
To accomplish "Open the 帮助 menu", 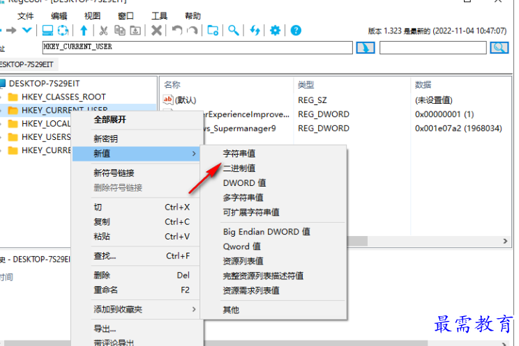I will [x=193, y=16].
